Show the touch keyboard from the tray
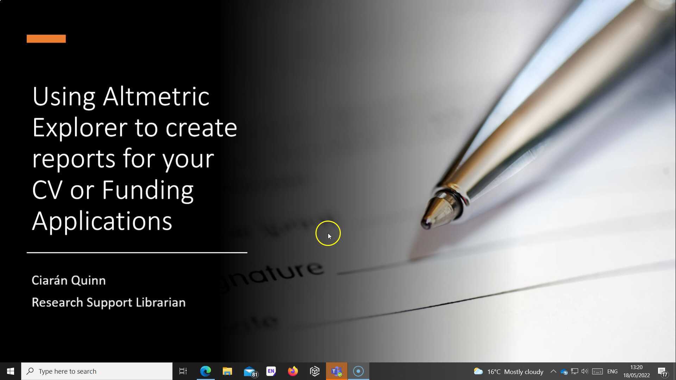The height and width of the screenshot is (380, 676). point(597,371)
